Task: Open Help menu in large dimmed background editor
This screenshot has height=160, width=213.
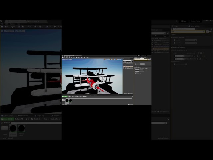Action: coord(18,24)
